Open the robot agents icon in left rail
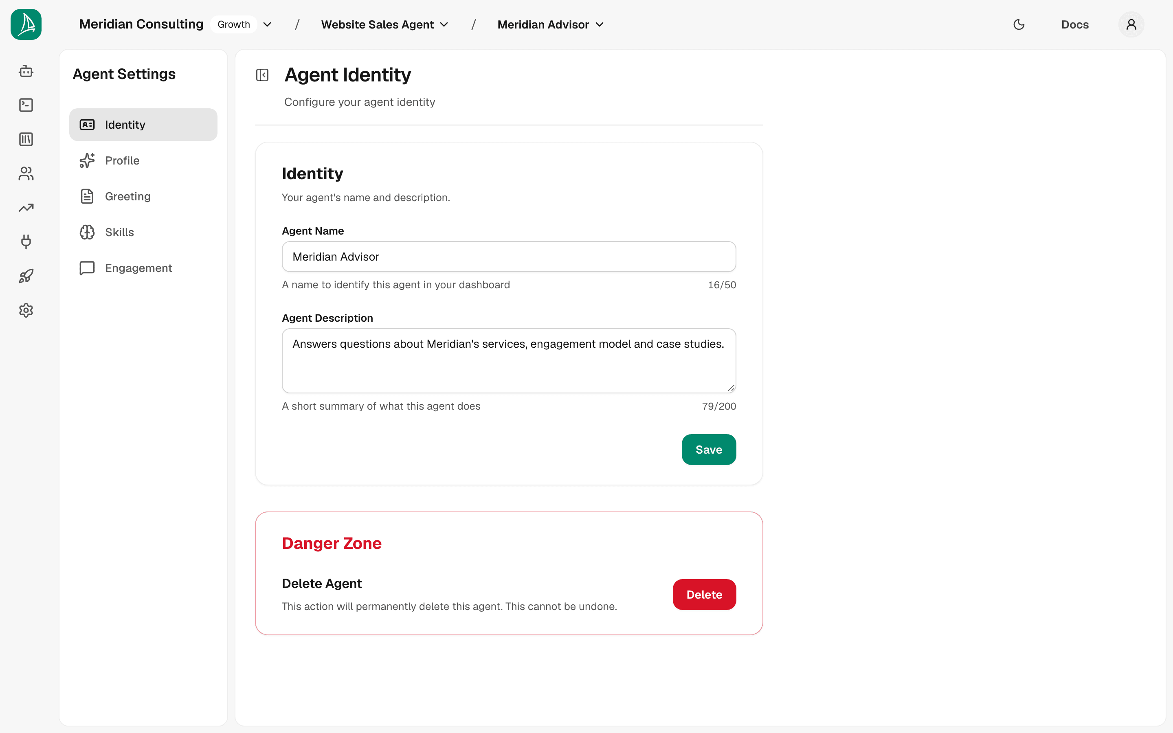The height and width of the screenshot is (733, 1173). click(26, 71)
